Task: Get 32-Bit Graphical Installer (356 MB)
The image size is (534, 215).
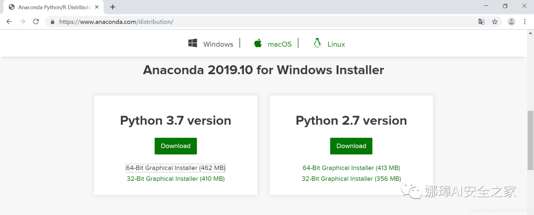Action: coord(351,178)
